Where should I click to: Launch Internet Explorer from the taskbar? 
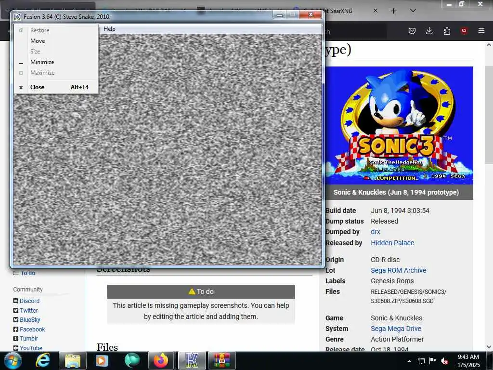click(x=43, y=360)
